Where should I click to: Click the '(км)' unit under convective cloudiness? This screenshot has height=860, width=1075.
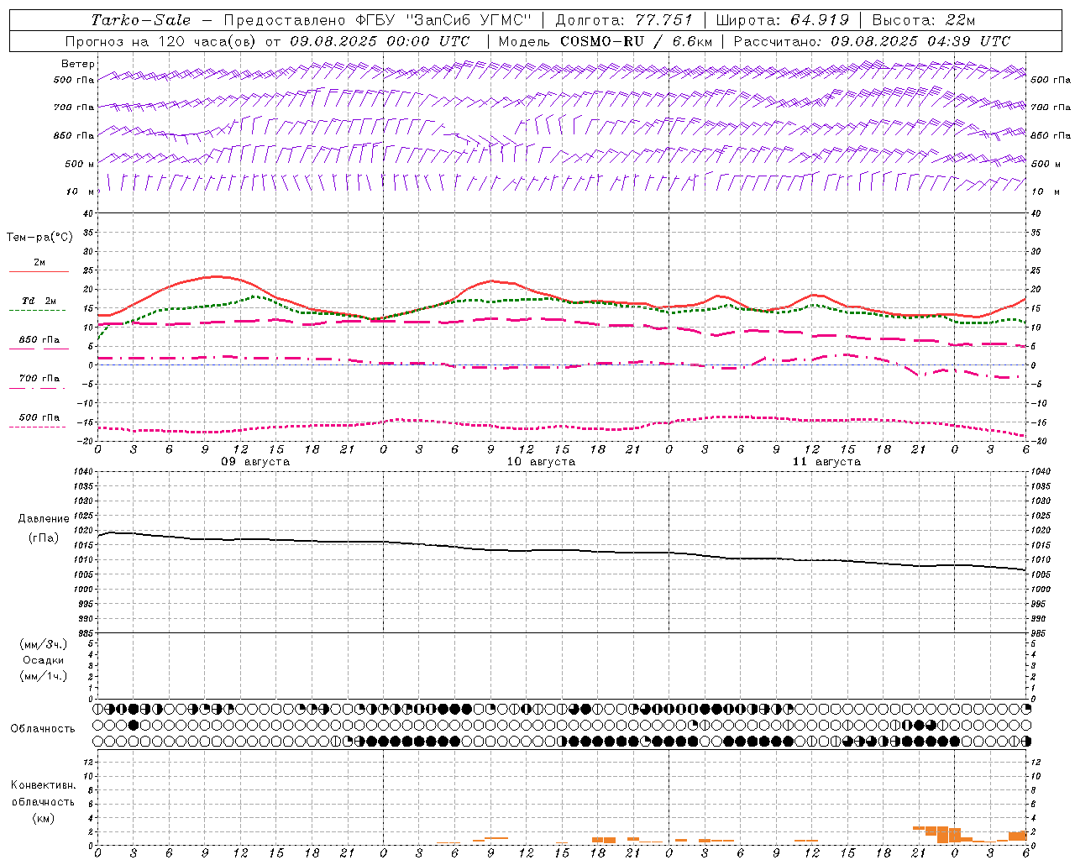coord(43,819)
